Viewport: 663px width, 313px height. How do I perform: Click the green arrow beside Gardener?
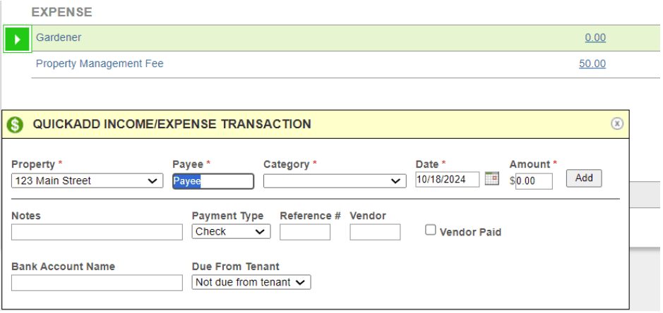pos(17,39)
